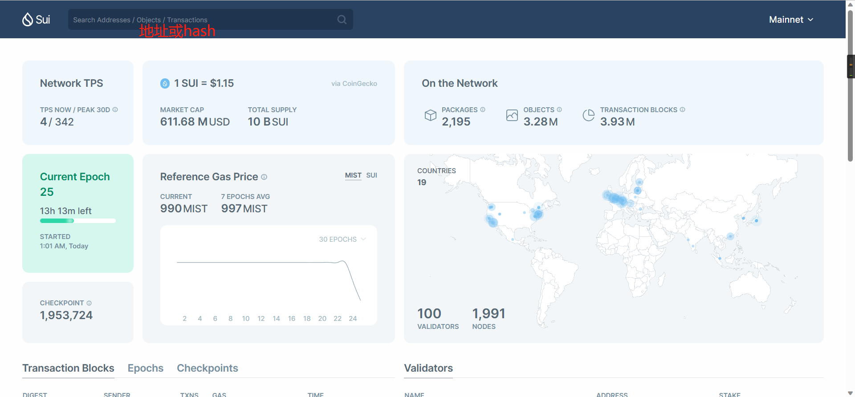Expand the 30 Epochs range dropdown
This screenshot has height=397, width=855.
342,239
